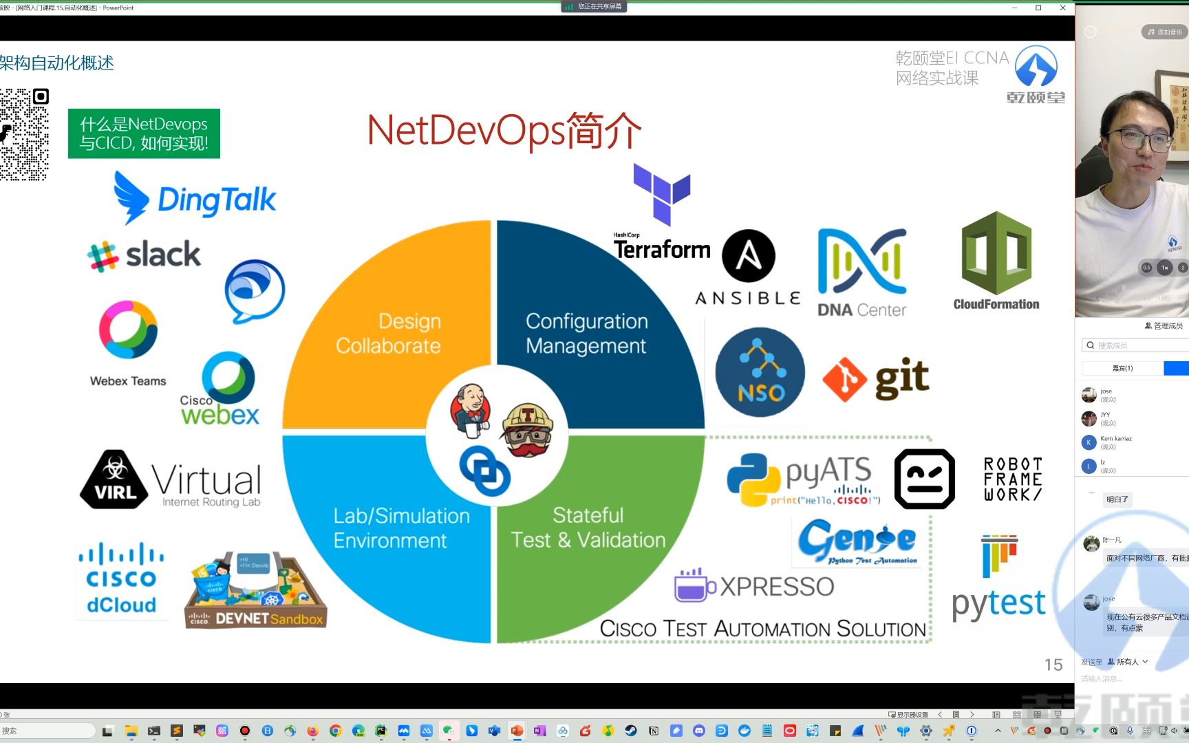The image size is (1189, 743).
Task: Switch to Normal view icon in status bar
Action: pyautogui.click(x=996, y=714)
